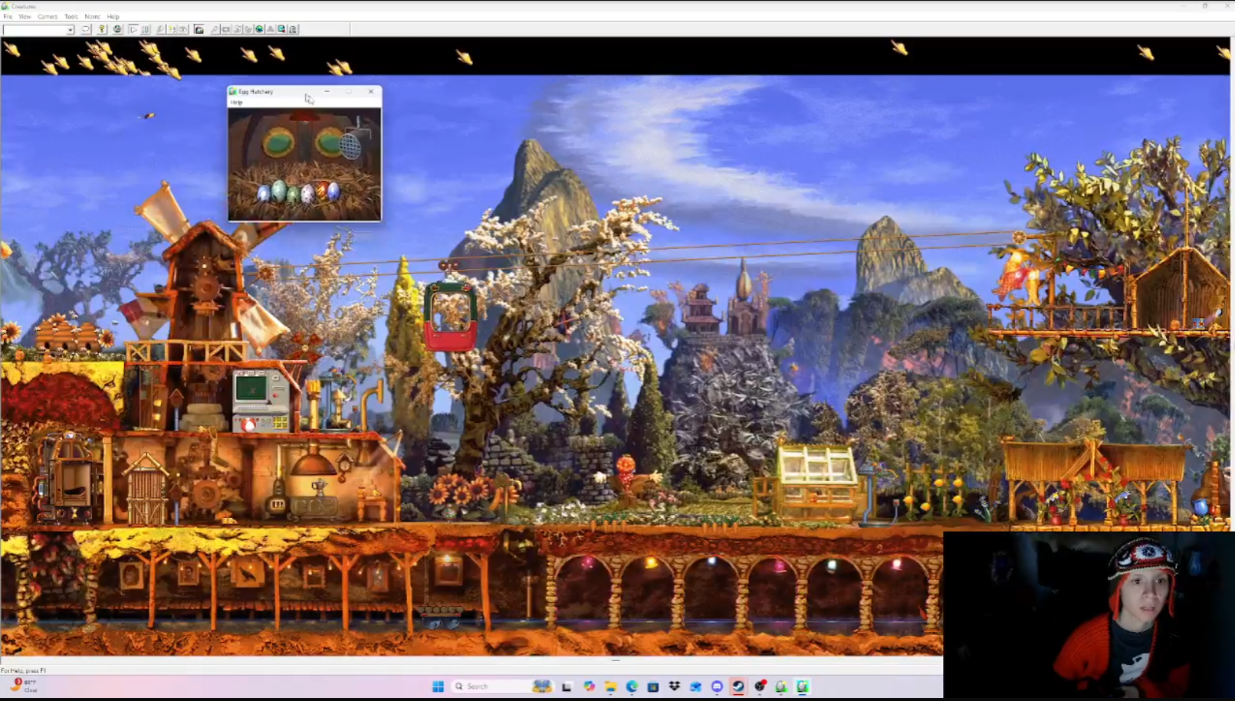Open Microsoft Store from the taskbar

(x=653, y=686)
